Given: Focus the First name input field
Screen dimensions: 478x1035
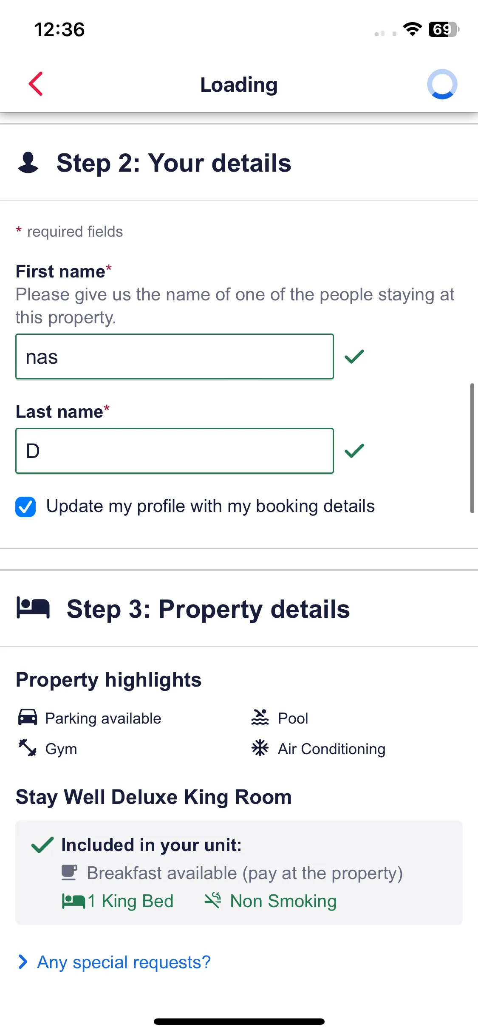Looking at the screenshot, I should (175, 356).
